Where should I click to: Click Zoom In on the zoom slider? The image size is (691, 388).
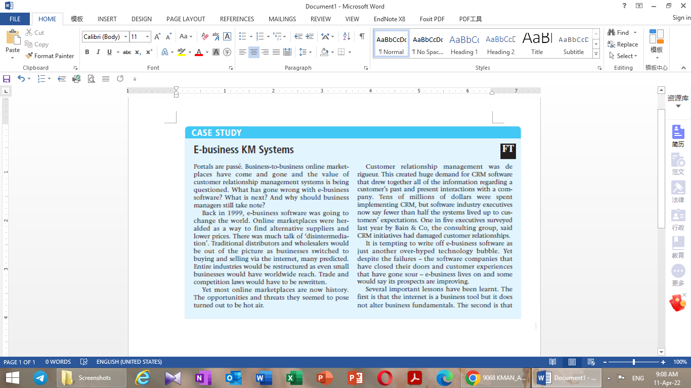[663, 362]
